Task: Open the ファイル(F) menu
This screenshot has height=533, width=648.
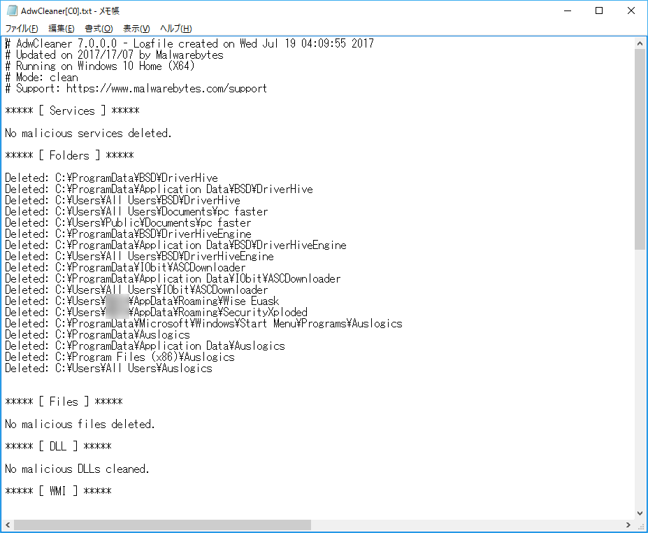Action: click(22, 29)
